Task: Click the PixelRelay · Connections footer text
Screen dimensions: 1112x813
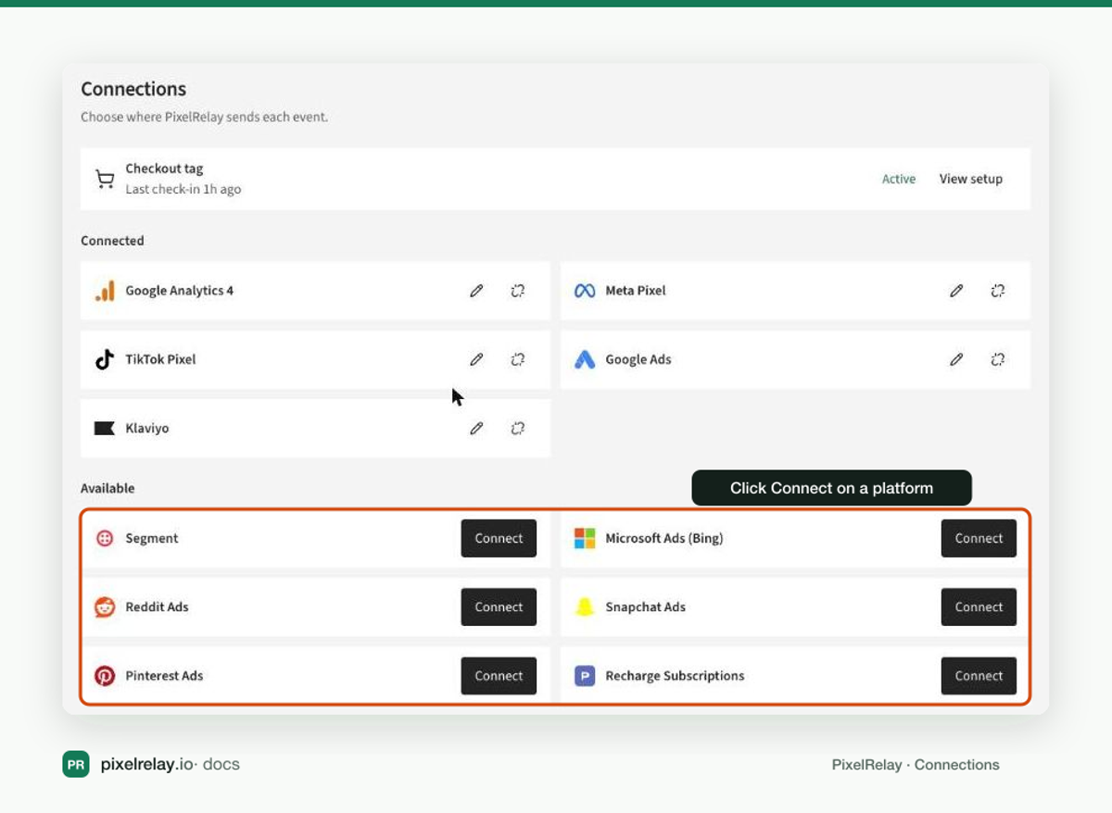Action: click(x=916, y=764)
